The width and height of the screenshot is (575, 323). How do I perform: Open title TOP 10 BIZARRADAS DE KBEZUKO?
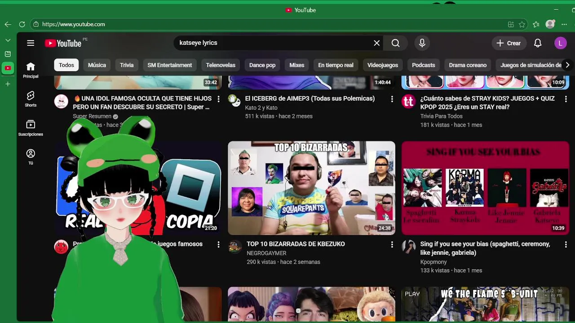pos(296,244)
